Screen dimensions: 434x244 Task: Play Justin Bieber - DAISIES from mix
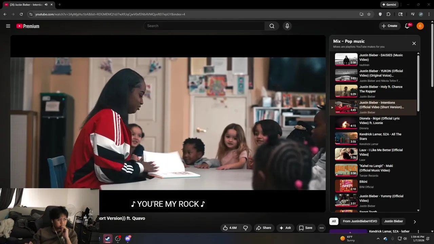point(373,60)
